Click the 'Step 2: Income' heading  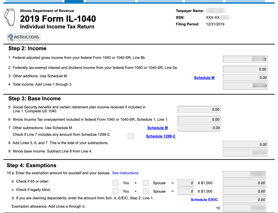coord(27,48)
